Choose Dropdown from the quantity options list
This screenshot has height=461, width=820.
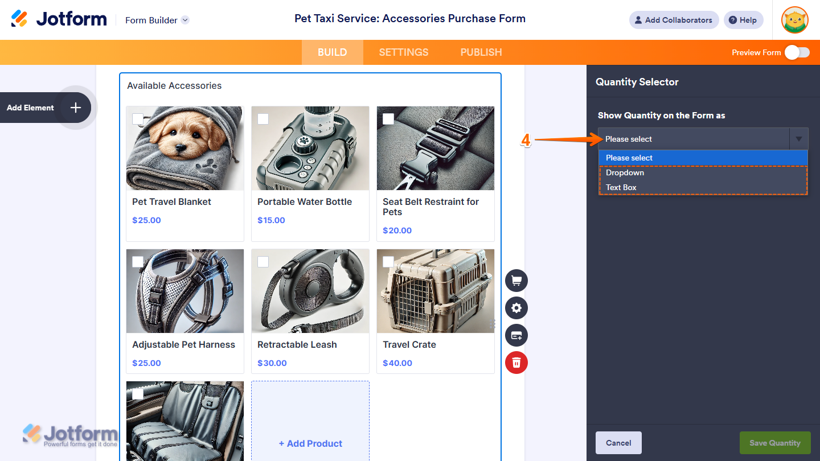[x=625, y=172]
